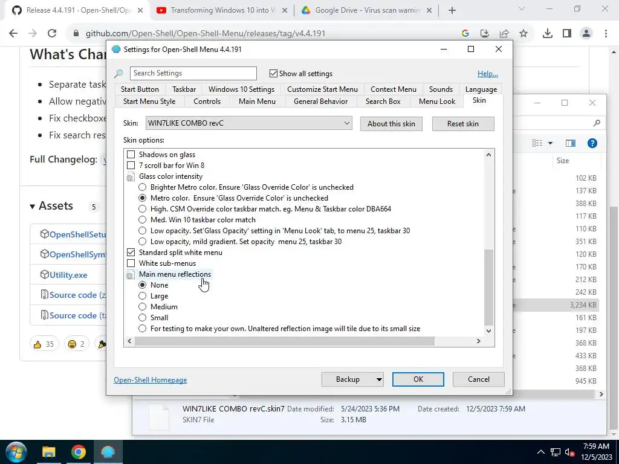Click the Chrome address bar URL
This screenshot has height=464, width=619.
pos(206,34)
